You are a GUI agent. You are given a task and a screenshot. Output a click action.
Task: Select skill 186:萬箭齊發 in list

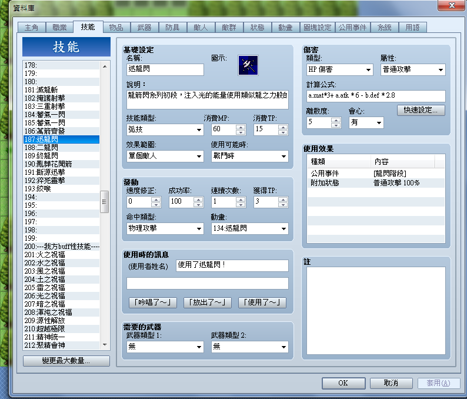pyautogui.click(x=61, y=131)
